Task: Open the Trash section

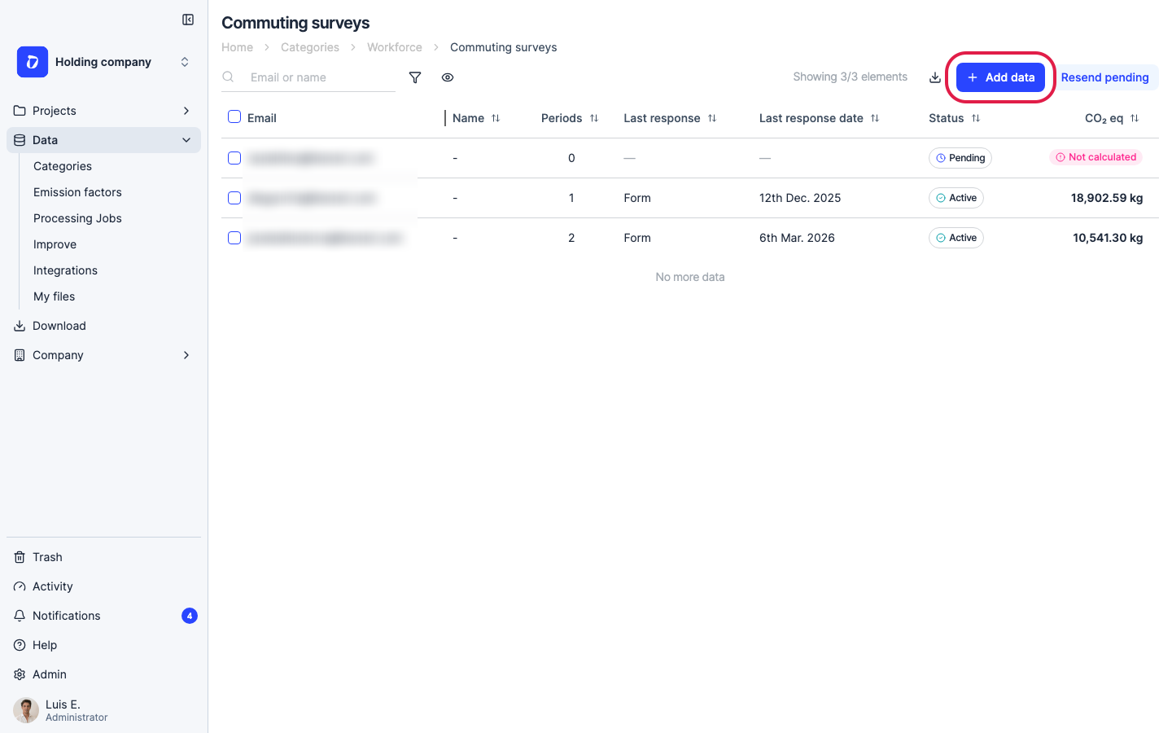Action: click(x=103, y=557)
